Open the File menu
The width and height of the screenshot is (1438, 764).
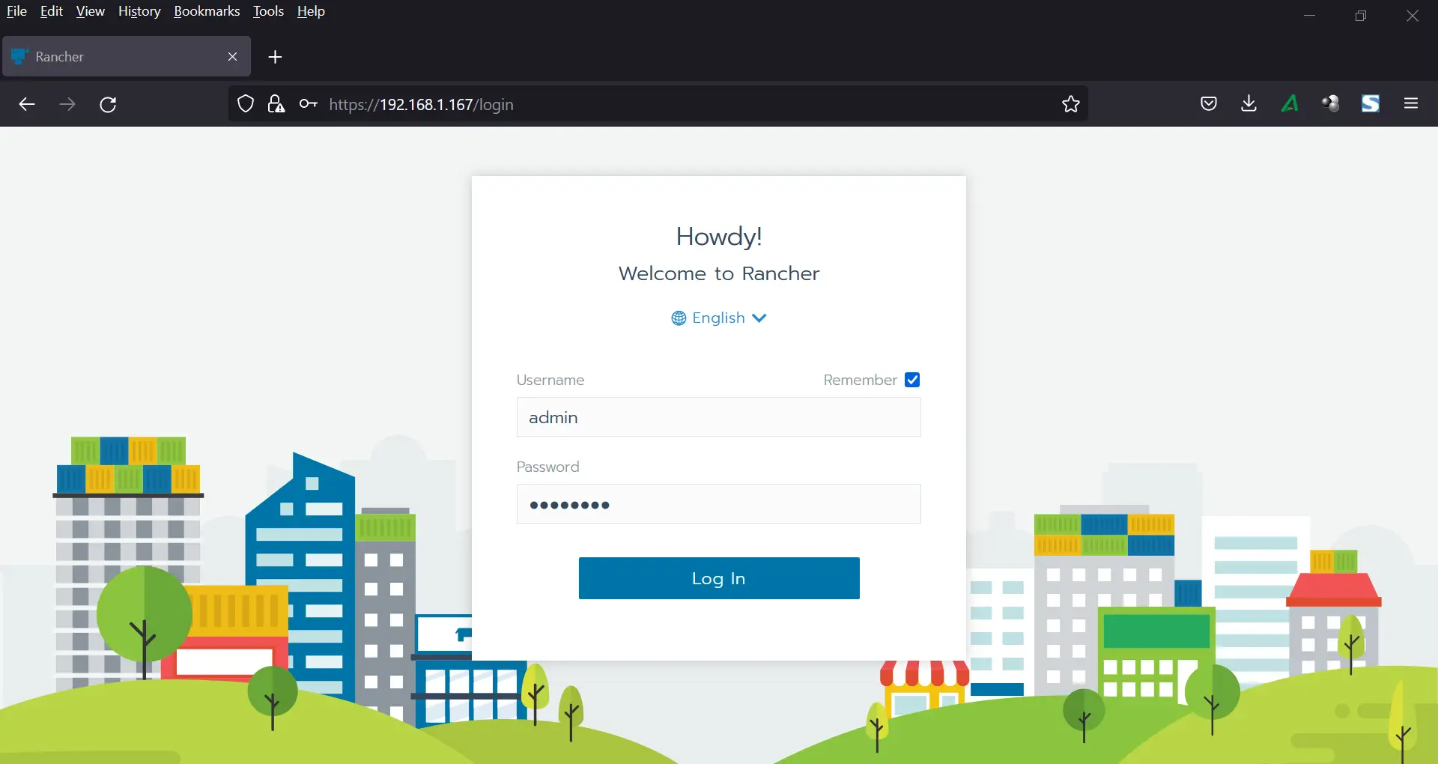click(x=16, y=11)
